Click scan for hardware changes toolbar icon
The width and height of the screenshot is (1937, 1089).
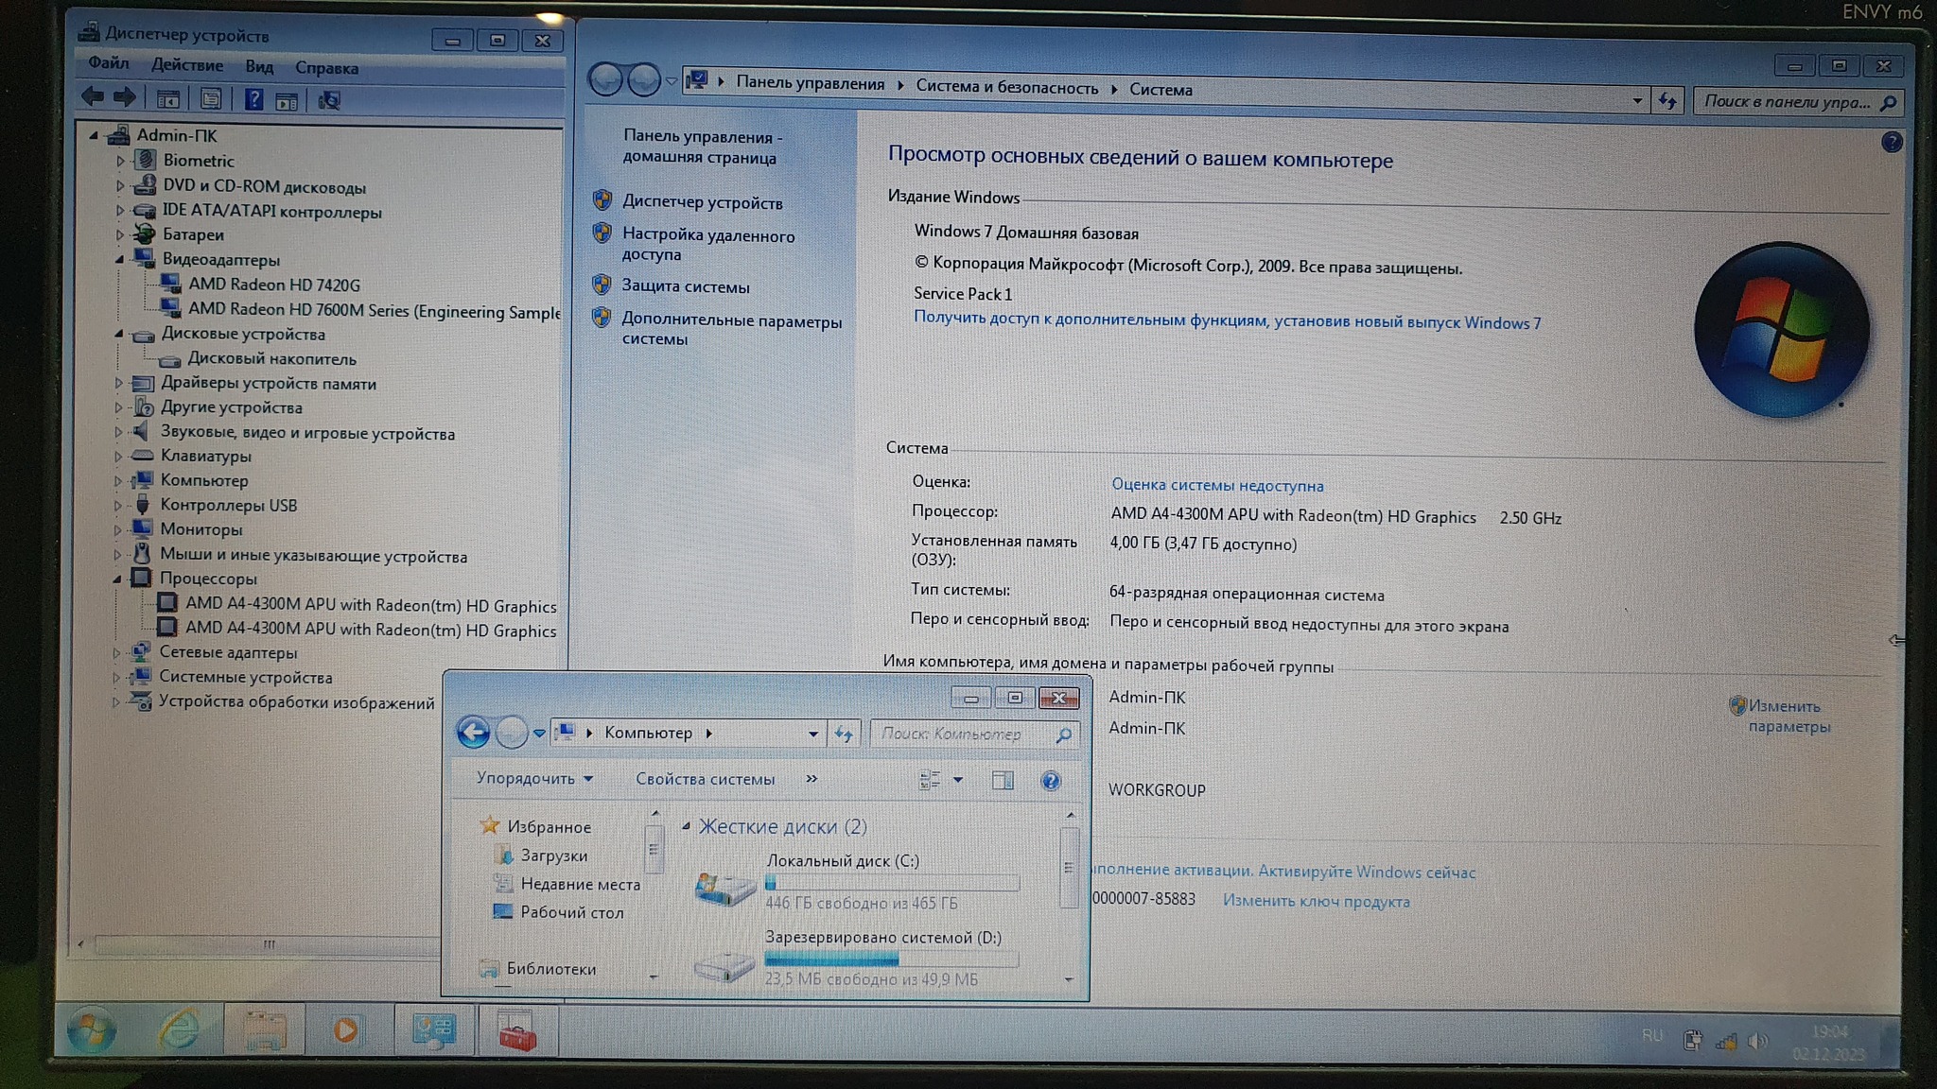pos(329,100)
